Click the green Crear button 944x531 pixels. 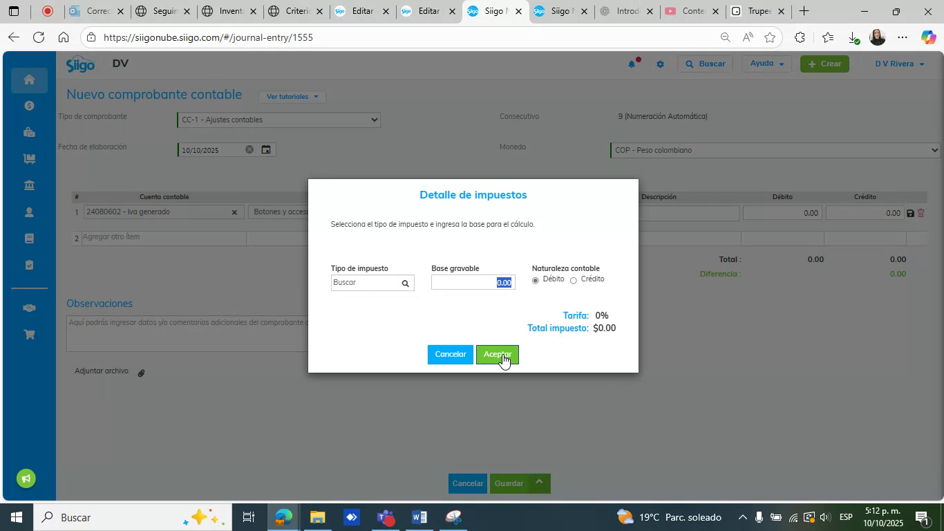[x=824, y=64]
